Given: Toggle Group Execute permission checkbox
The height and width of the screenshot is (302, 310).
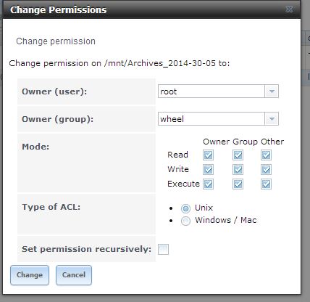Looking at the screenshot, I should click(238, 184).
